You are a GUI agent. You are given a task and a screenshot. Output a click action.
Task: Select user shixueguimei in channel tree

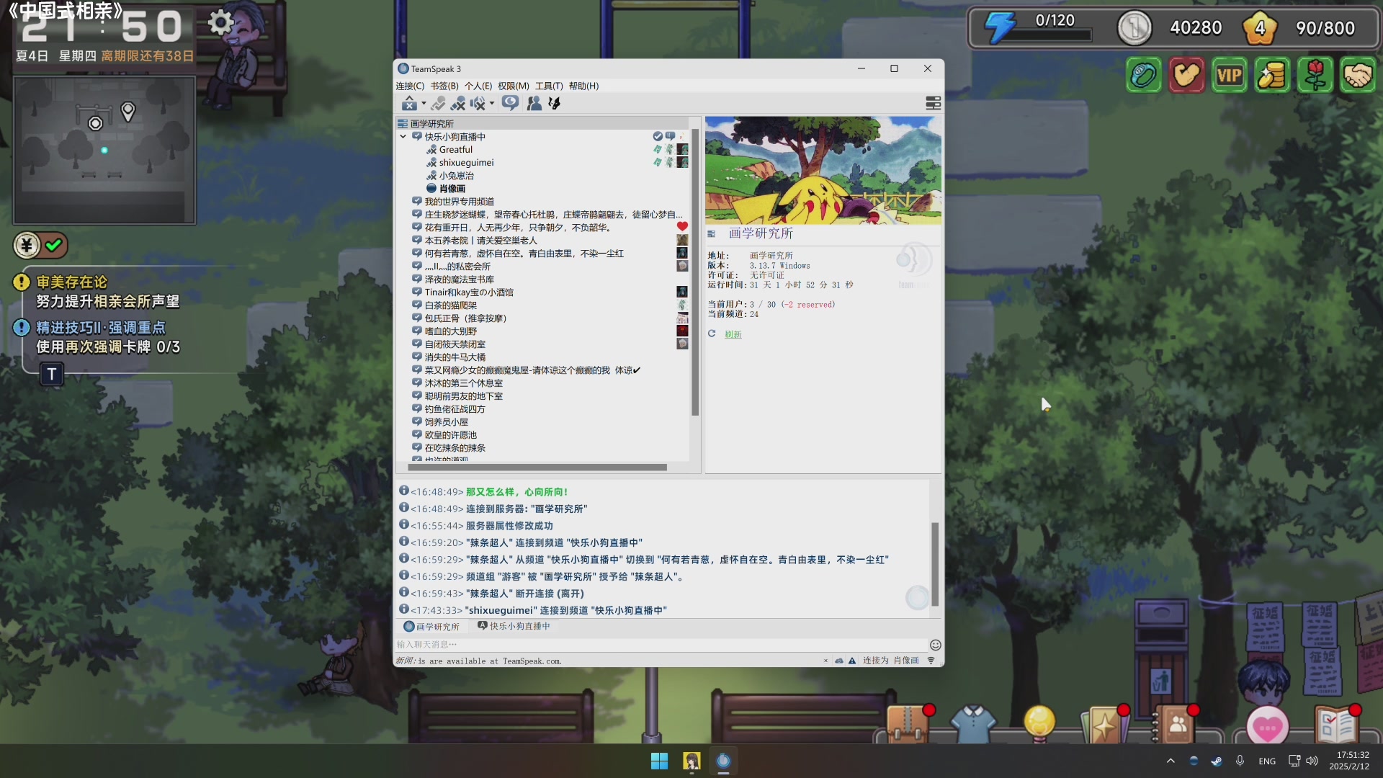click(466, 163)
